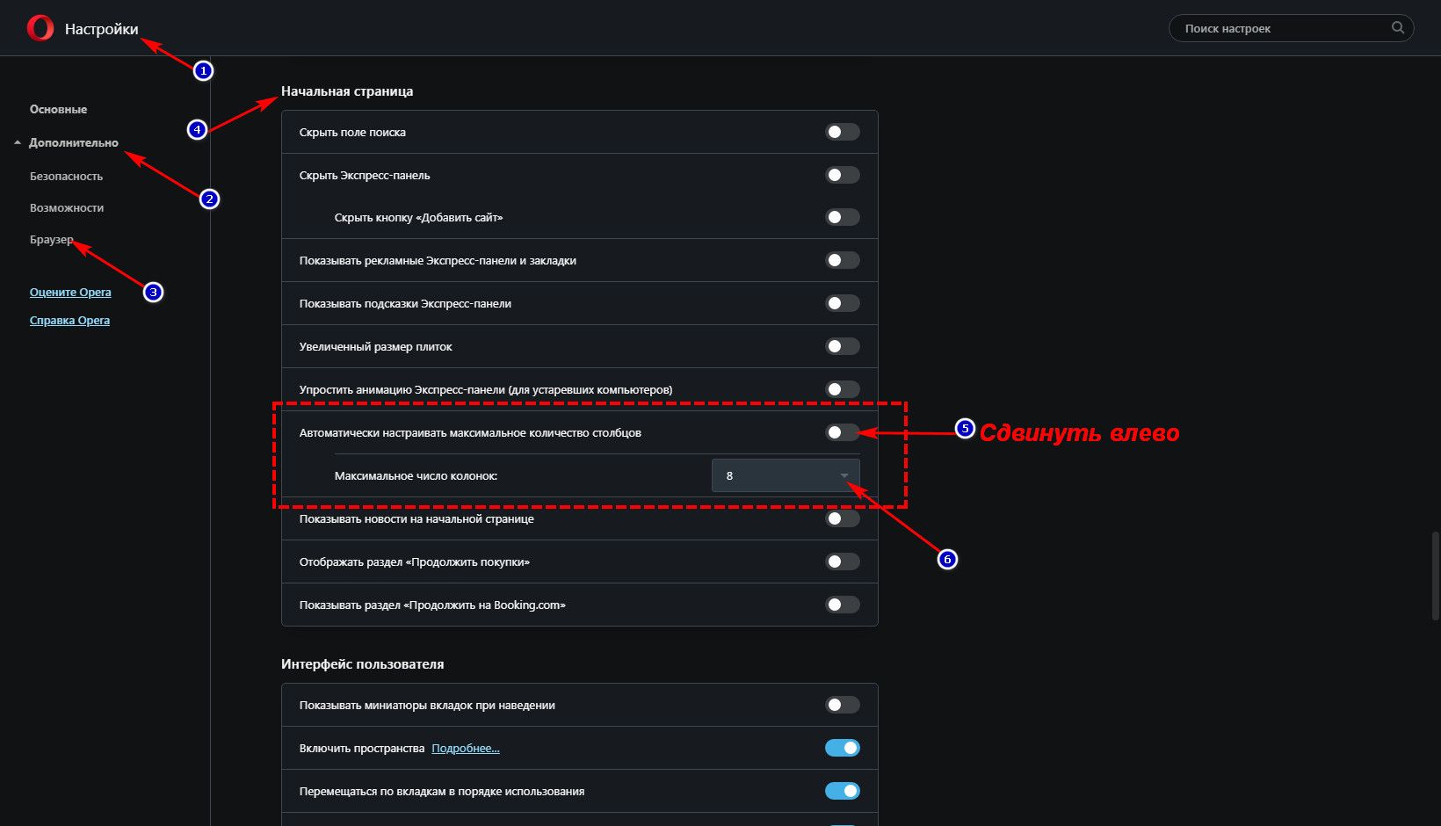Toggle Показывать подсказки Экспресс-панели switch

click(x=843, y=303)
